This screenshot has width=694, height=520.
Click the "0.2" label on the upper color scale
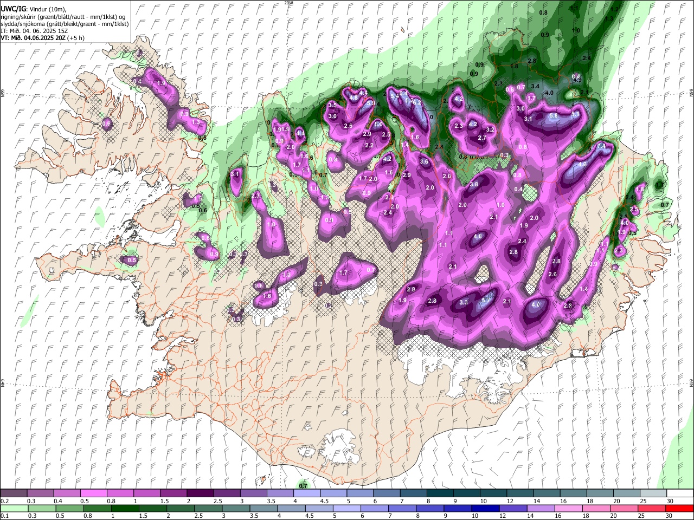(4, 501)
